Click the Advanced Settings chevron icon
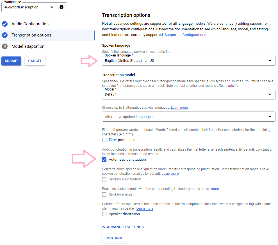The width and height of the screenshot is (278, 245). 103,227
